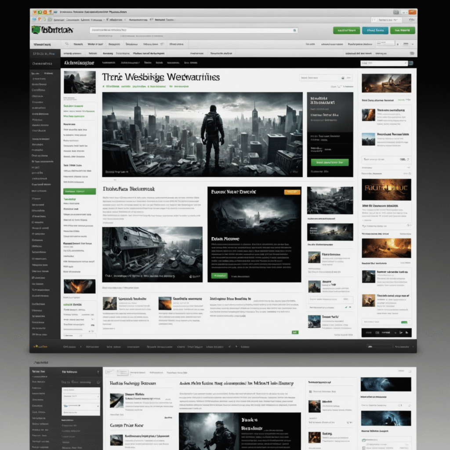Viewport: 450px width, 450px height.
Task: Click the green button on the dark featured card
Action: 220,276
